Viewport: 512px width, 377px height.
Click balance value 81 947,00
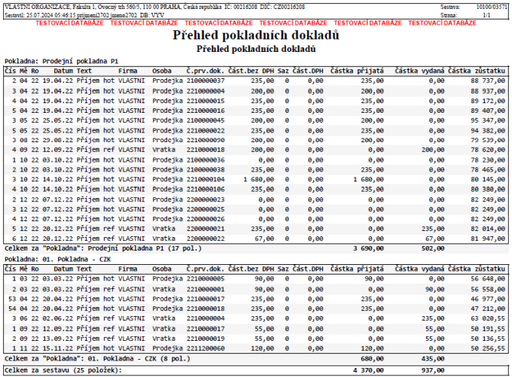pos(488,239)
